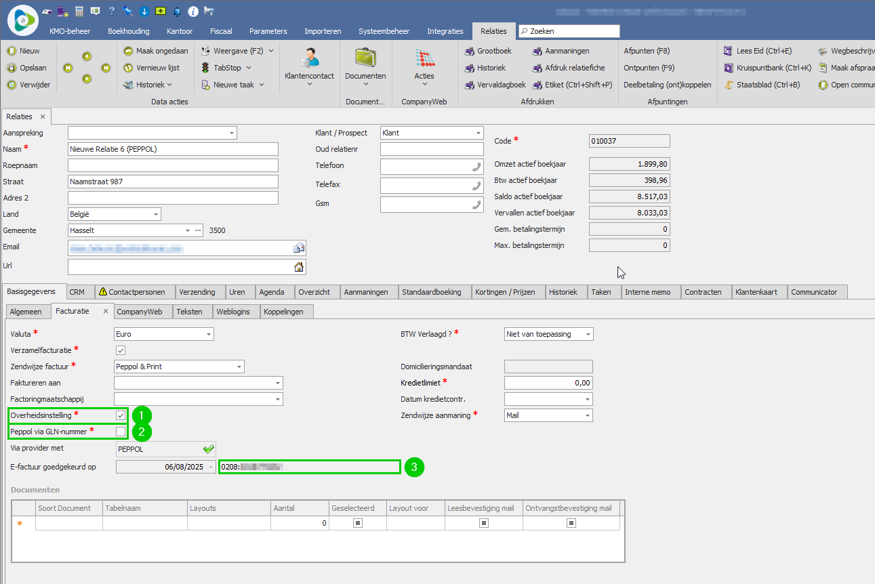
Task: Open the Valuta dropdown
Action: [x=208, y=334]
